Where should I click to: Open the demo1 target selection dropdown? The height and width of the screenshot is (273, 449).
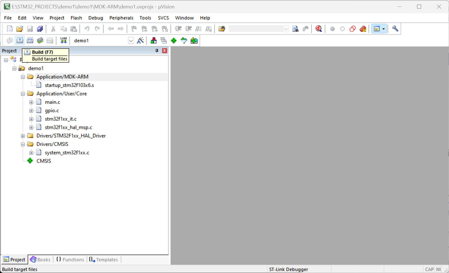click(131, 40)
